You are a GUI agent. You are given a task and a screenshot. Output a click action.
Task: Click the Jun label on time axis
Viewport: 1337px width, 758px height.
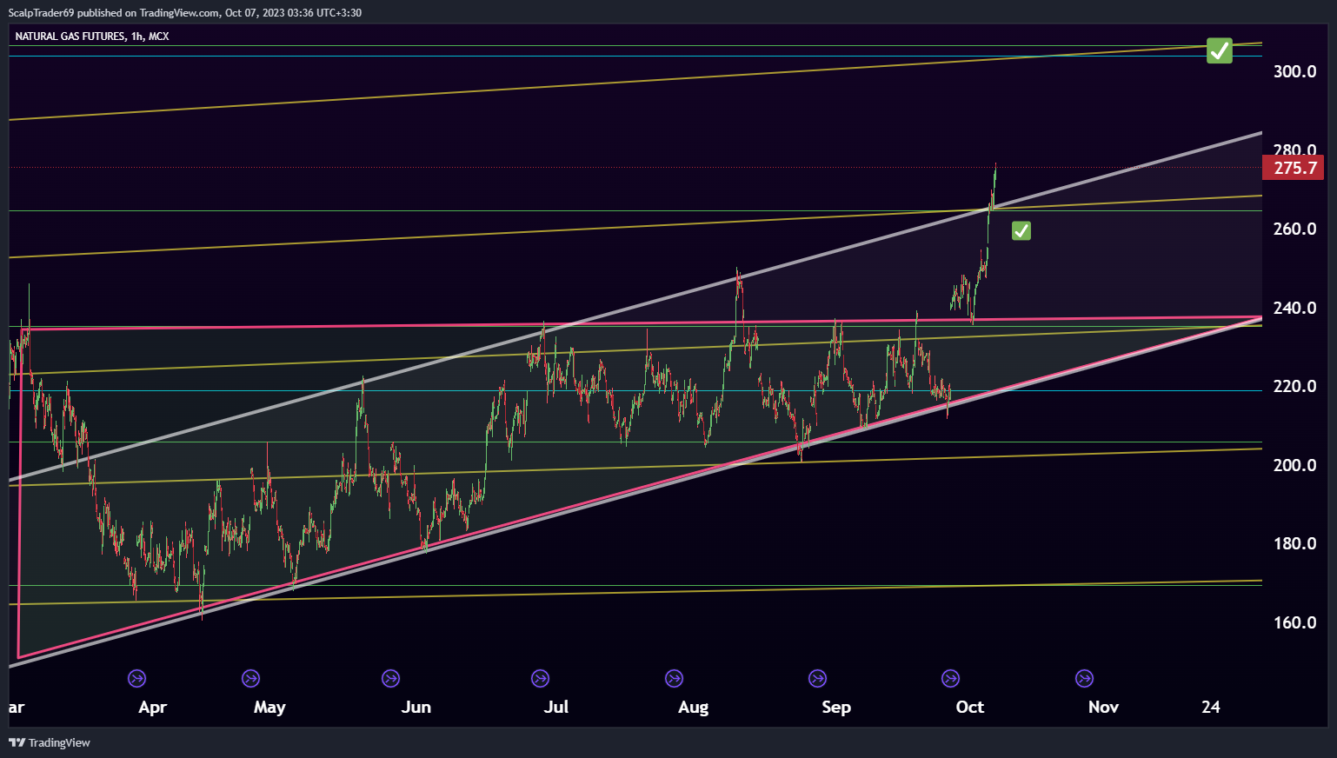pos(416,708)
